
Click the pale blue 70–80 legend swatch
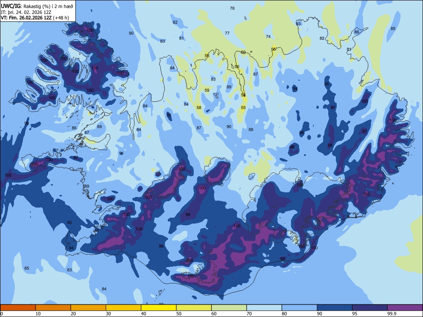264,308
